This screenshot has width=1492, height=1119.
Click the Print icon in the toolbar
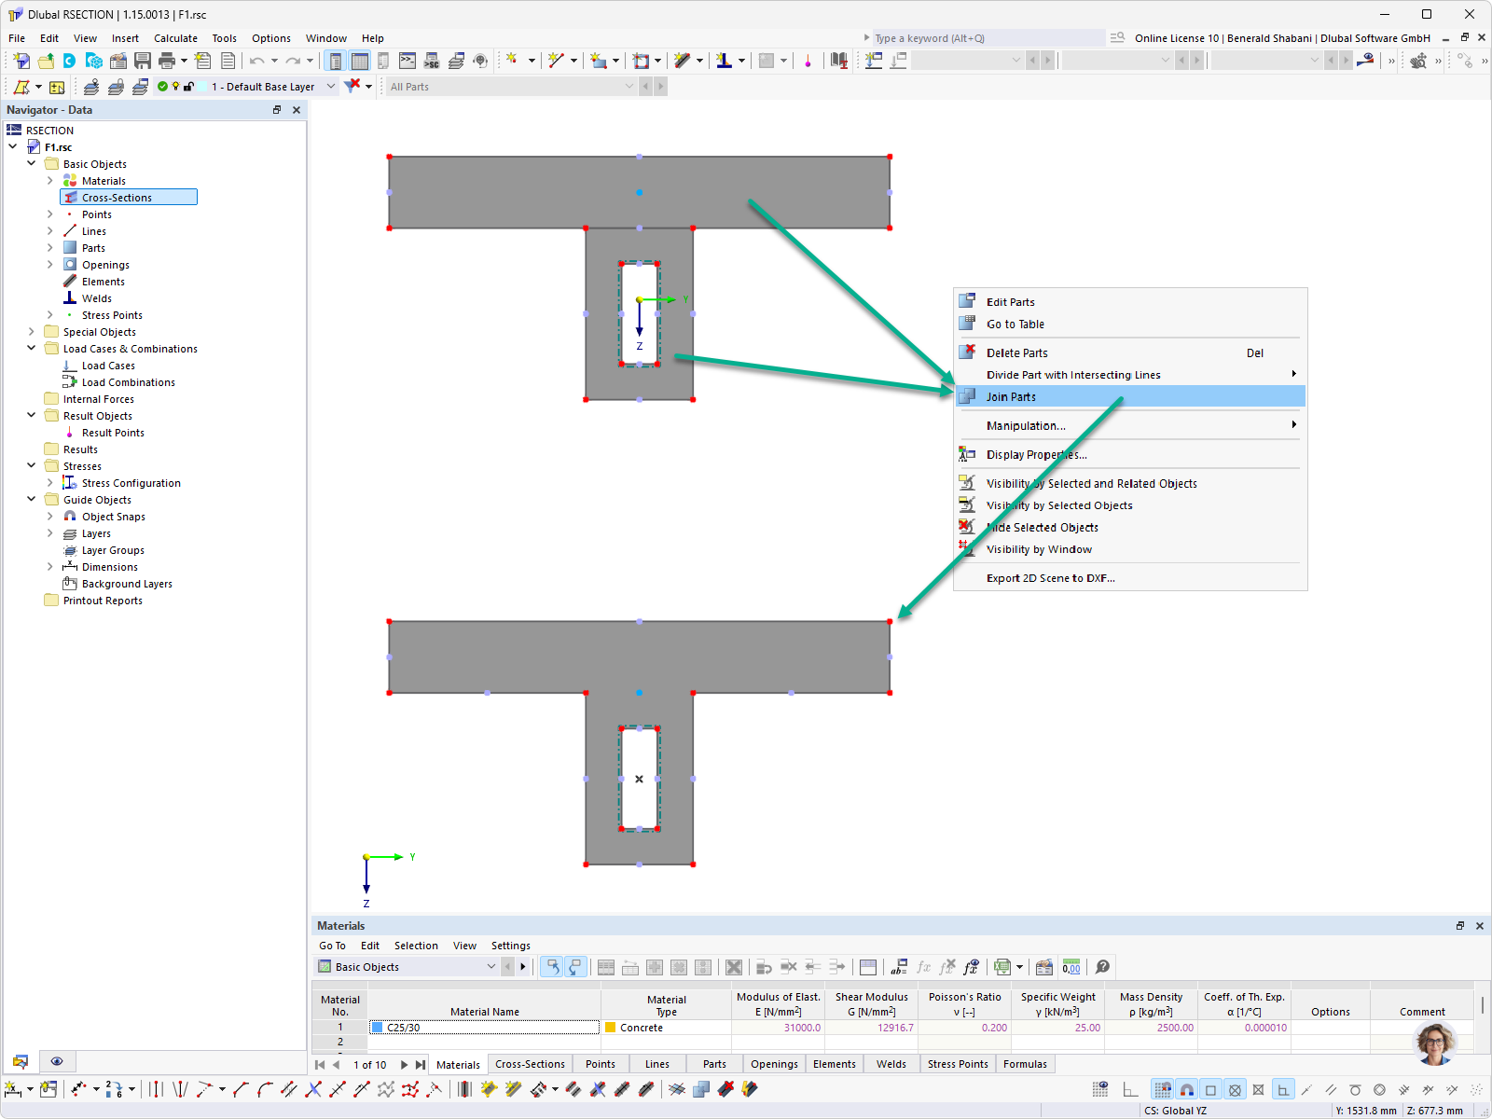click(167, 61)
